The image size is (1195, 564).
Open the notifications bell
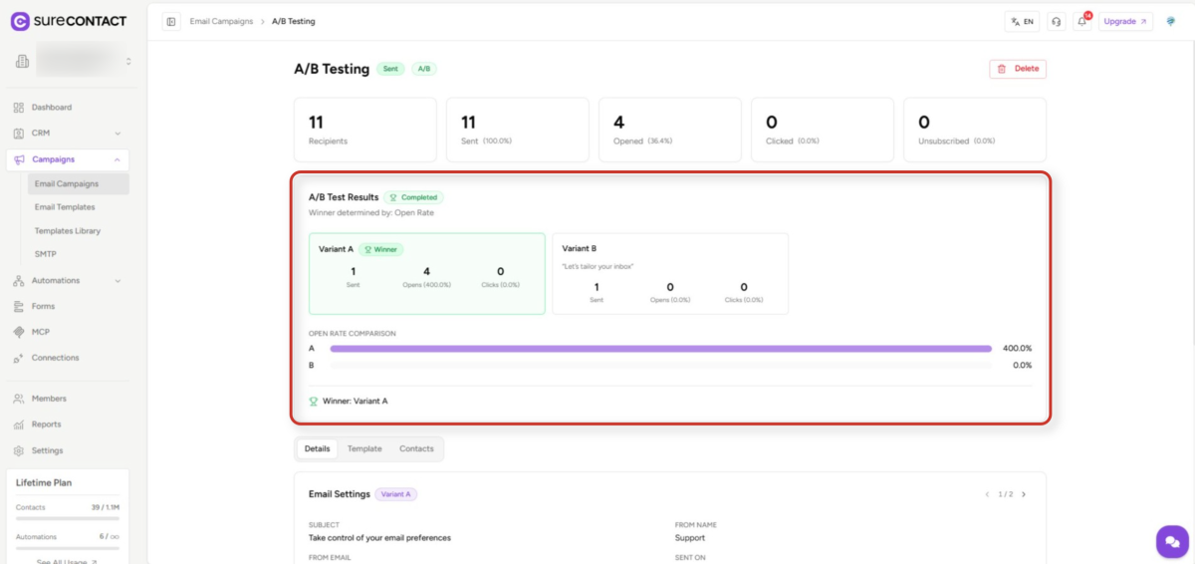[x=1082, y=21]
